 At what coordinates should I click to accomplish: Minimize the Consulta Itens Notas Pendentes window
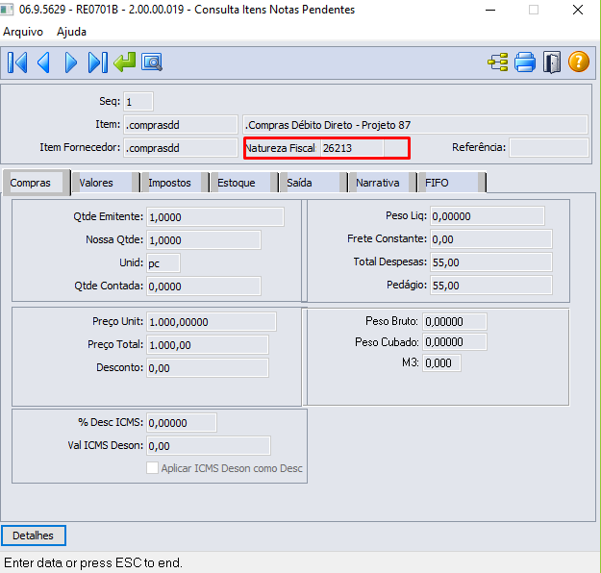[490, 10]
